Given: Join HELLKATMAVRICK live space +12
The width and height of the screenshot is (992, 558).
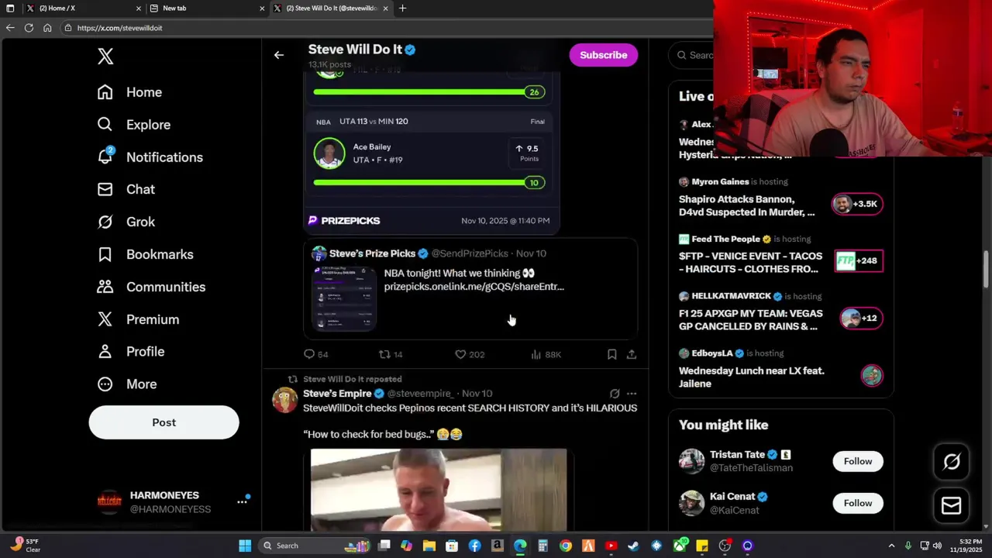Looking at the screenshot, I should [x=862, y=318].
